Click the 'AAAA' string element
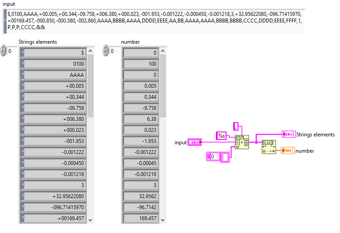The width and height of the screenshot is (340, 233). 53,75
